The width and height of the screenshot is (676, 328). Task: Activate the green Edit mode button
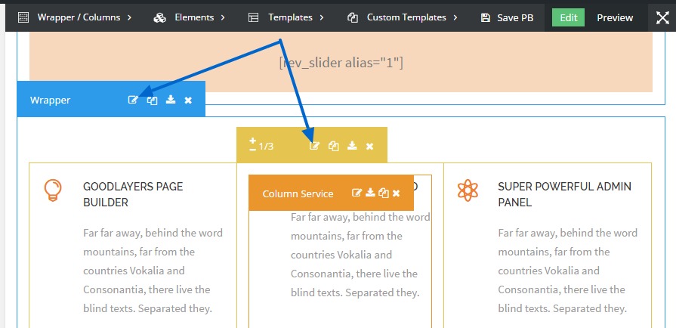(568, 17)
